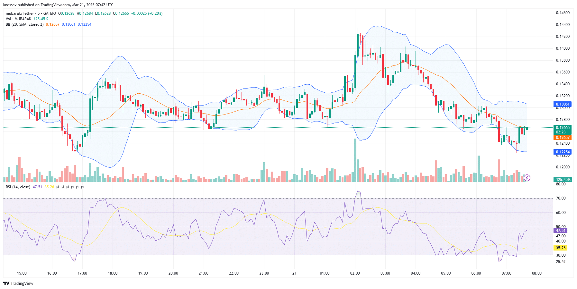Click the 0.14400 price axis label
577x289 pixels.
pyautogui.click(x=563, y=25)
